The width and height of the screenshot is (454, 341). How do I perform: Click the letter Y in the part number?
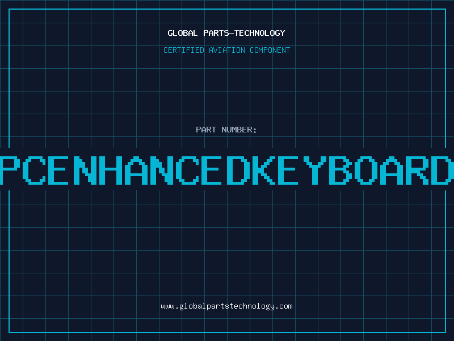coord(312,170)
